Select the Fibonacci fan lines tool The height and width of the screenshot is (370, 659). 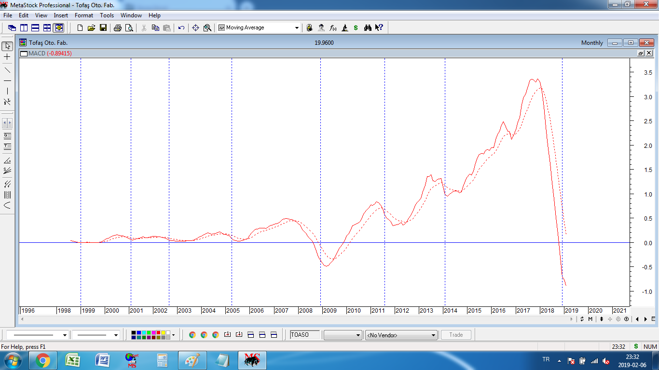pos(7,171)
